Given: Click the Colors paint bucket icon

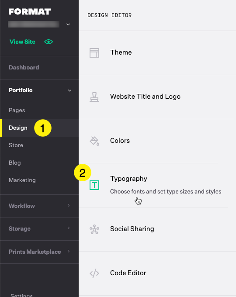Looking at the screenshot, I should tap(94, 141).
